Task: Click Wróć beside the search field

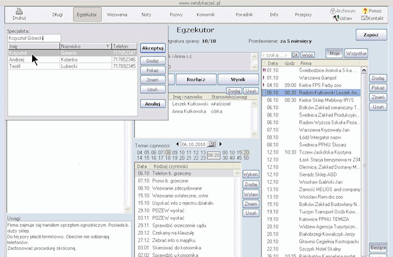Action: point(307,55)
